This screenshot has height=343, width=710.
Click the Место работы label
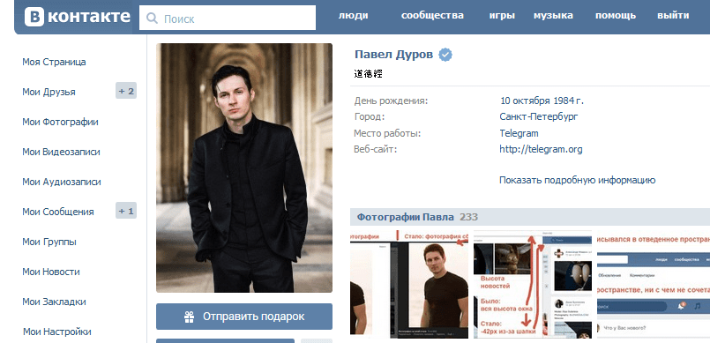click(387, 133)
